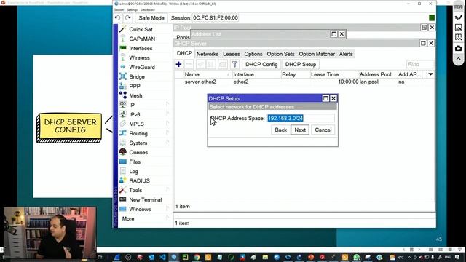Switch to the Networks tab

(x=208, y=54)
